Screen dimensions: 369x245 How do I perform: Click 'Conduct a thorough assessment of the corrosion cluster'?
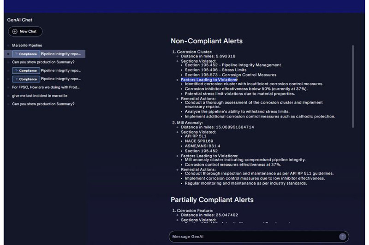(x=254, y=105)
